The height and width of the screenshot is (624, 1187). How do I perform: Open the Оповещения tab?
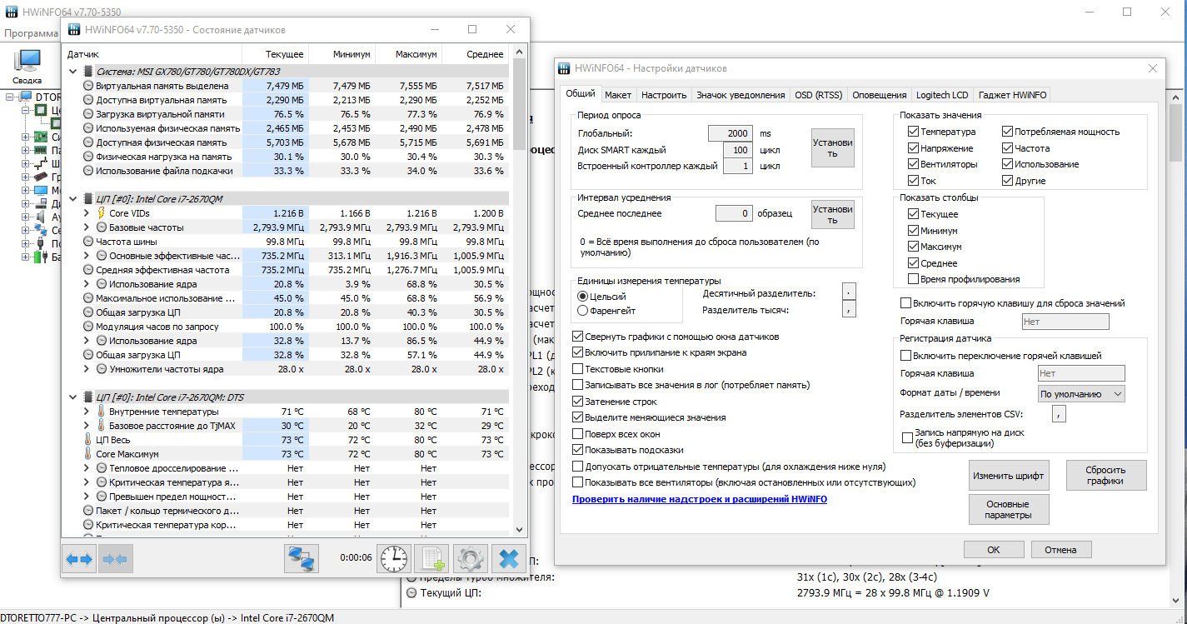pos(880,95)
